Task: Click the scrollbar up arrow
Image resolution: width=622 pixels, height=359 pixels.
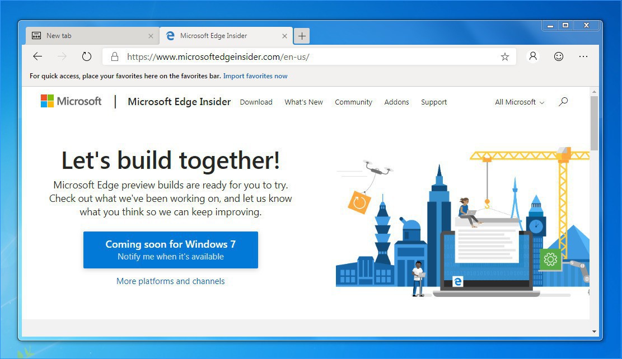Action: click(594, 92)
